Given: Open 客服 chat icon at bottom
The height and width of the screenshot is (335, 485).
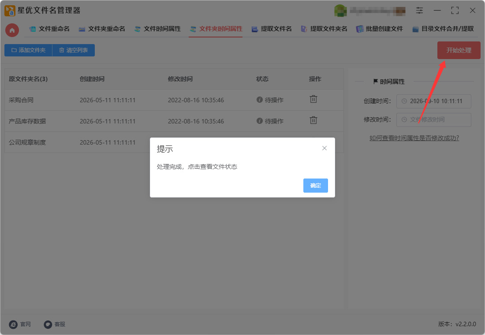Looking at the screenshot, I should tap(48, 324).
